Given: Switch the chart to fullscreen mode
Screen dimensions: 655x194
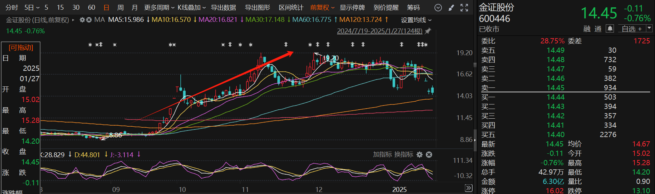Looking at the screenshot, I should tap(464, 8).
